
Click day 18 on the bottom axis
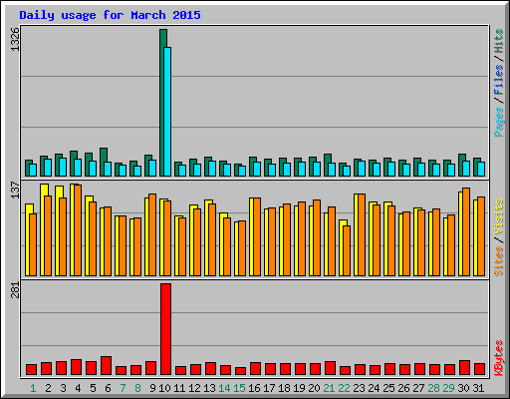click(x=284, y=388)
